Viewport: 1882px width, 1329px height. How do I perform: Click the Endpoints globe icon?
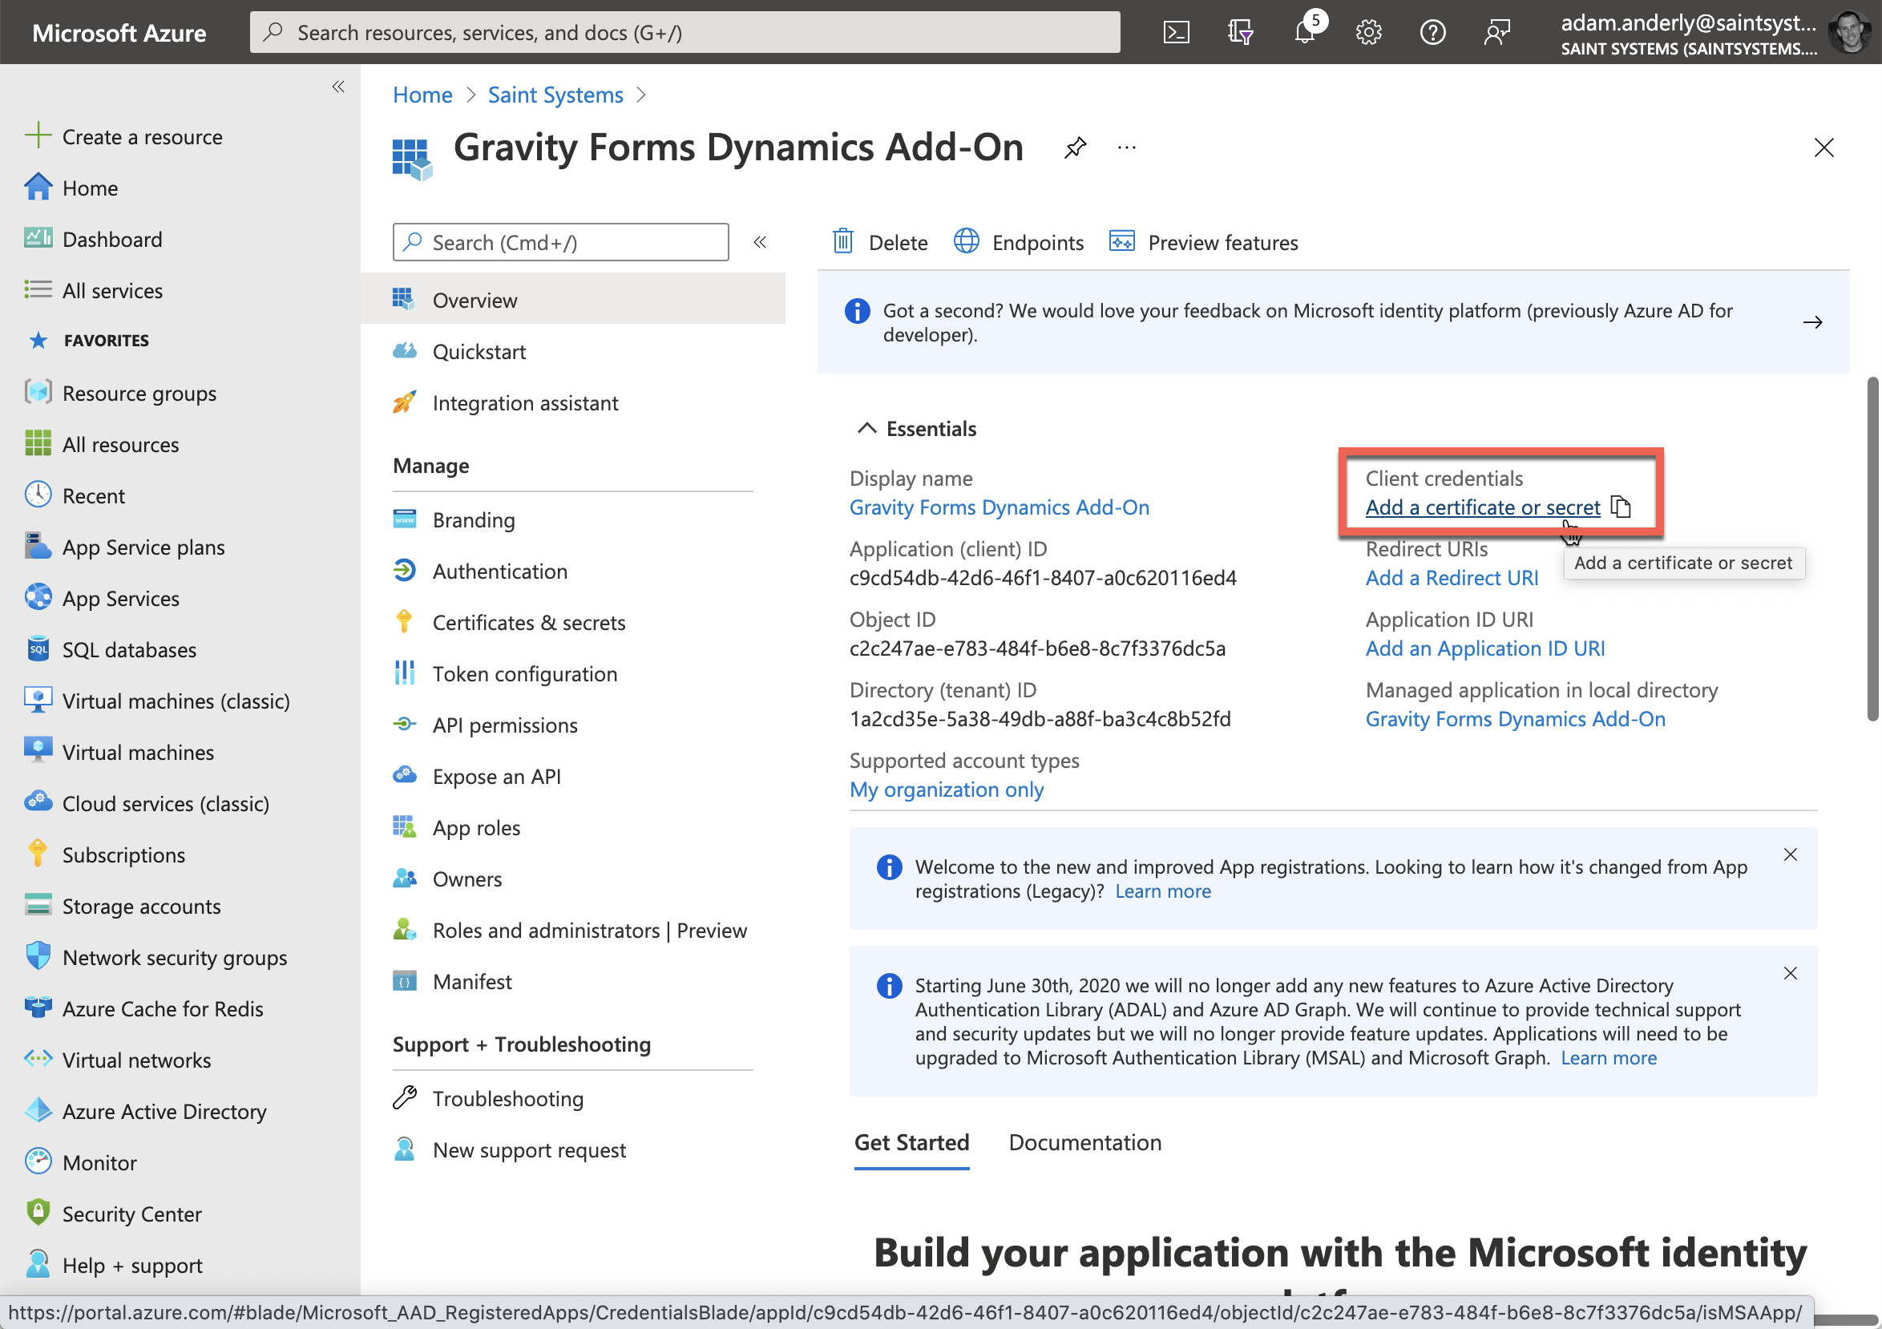[x=967, y=242]
